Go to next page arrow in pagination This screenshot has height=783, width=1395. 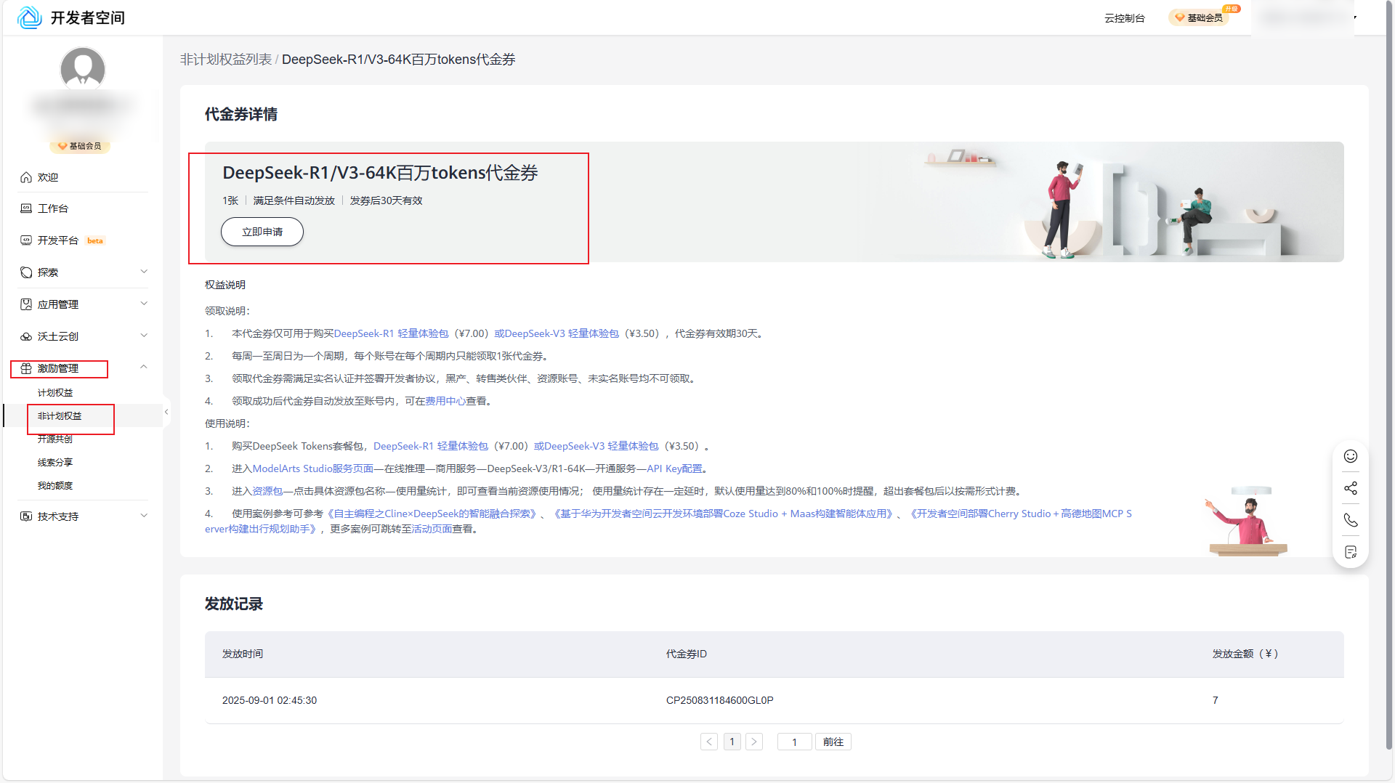point(754,742)
